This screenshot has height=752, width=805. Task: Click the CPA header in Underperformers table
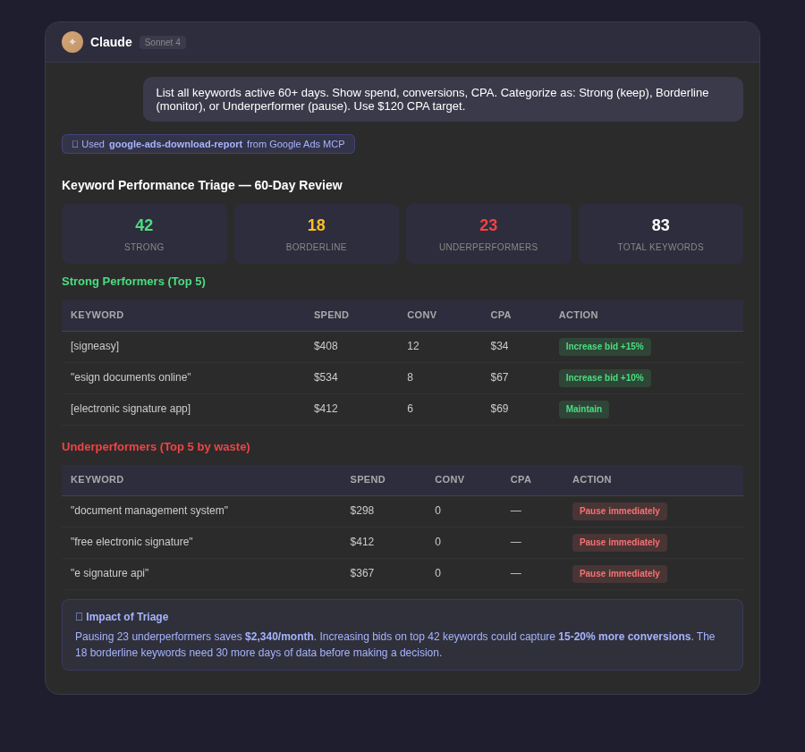tap(521, 479)
